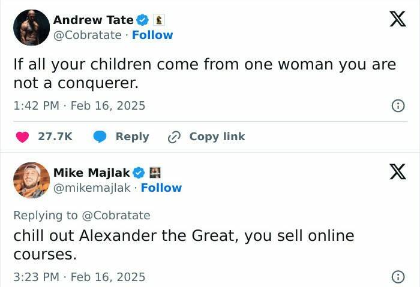Click the @Cobratate handle under Andrew Tate

click(88, 35)
